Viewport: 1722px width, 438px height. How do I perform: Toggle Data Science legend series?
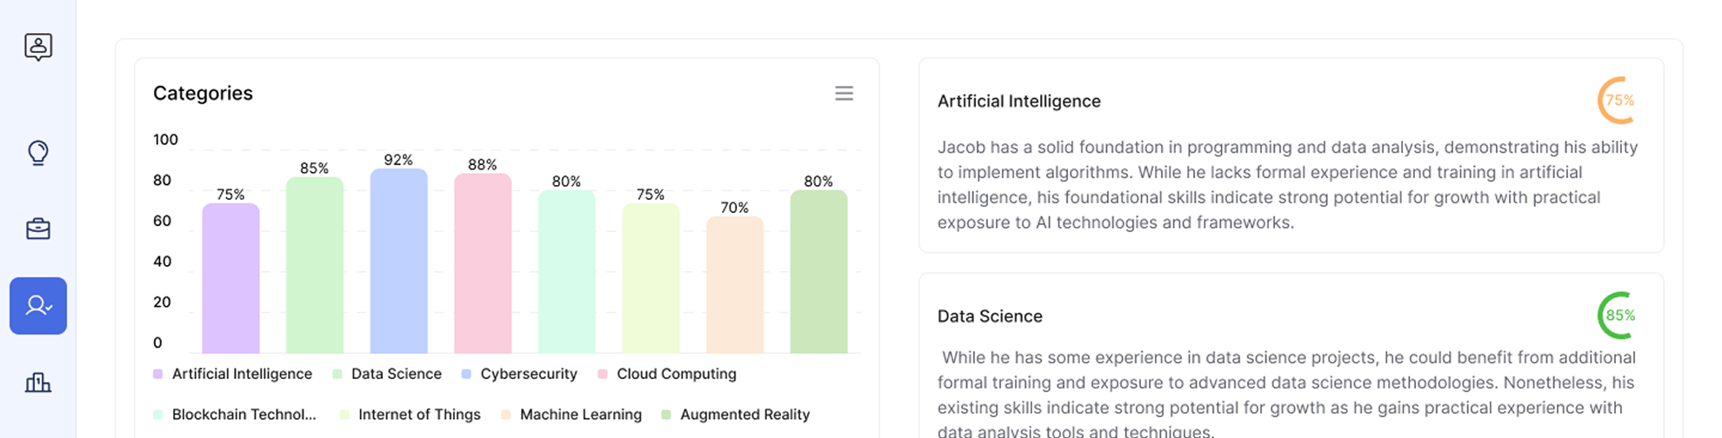[396, 374]
